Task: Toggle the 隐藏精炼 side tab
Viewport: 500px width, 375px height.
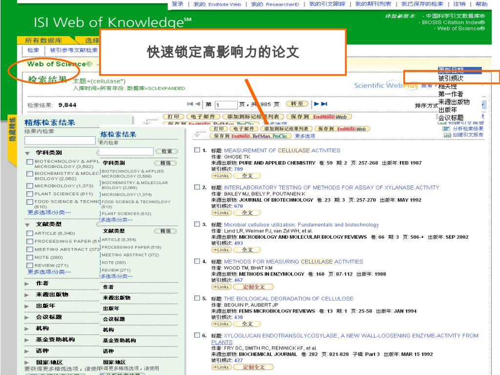Action: pos(12,140)
